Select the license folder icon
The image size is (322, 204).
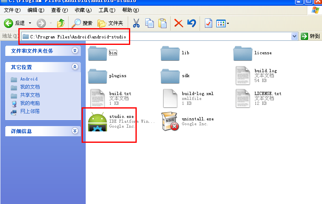[243, 53]
